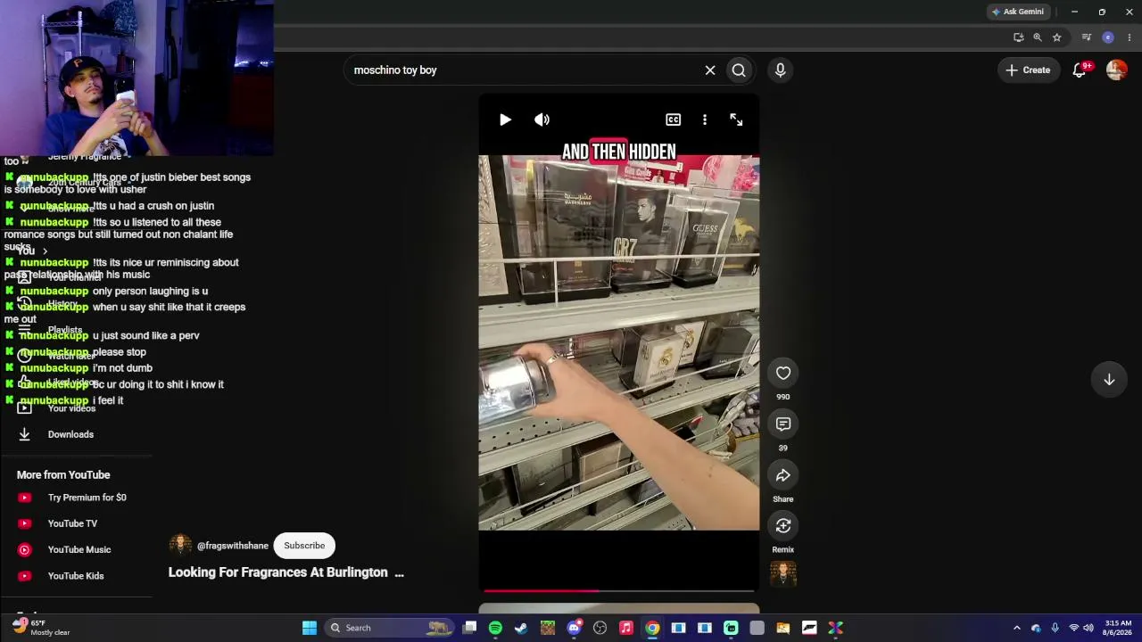Image resolution: width=1142 pixels, height=642 pixels.
Task: Open the sound thumbnail under Remix
Action: 783,574
